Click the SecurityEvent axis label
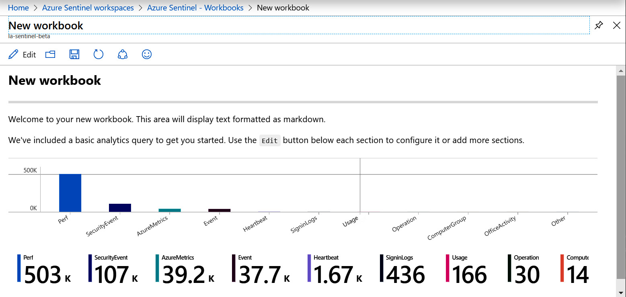Screen dimensions: 626x297 [103, 226]
